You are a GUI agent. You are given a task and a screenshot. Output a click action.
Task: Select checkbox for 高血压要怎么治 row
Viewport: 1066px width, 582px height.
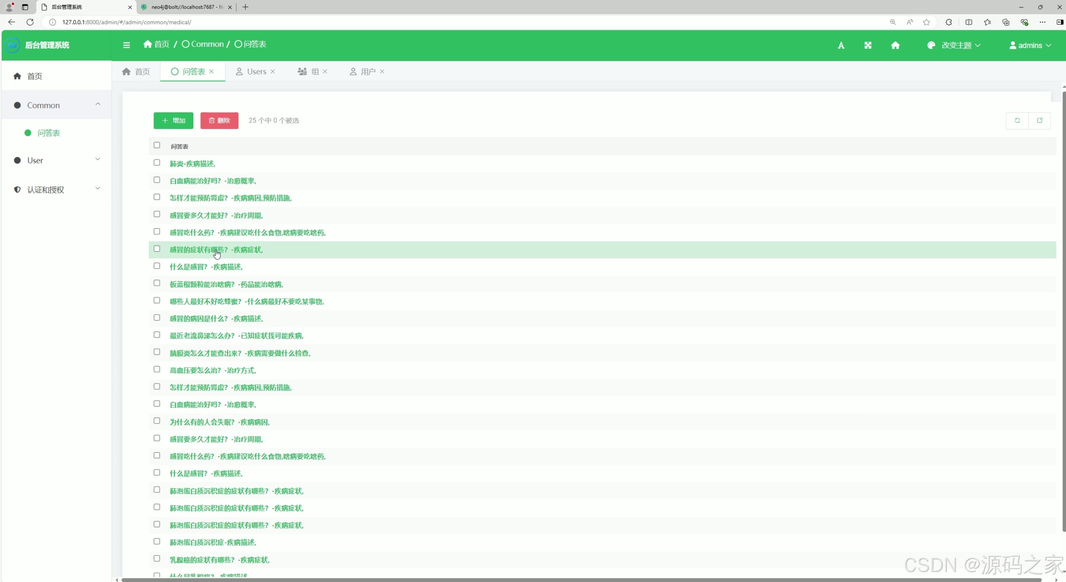[x=157, y=369]
